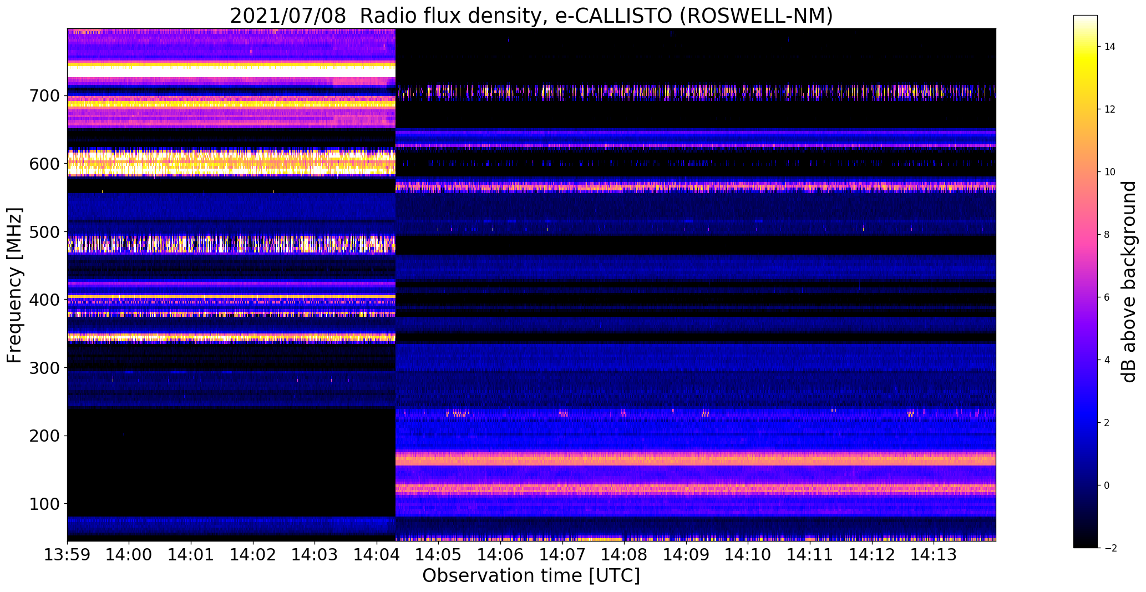
Task: Click the 14:05 time tick label
Action: coord(439,555)
